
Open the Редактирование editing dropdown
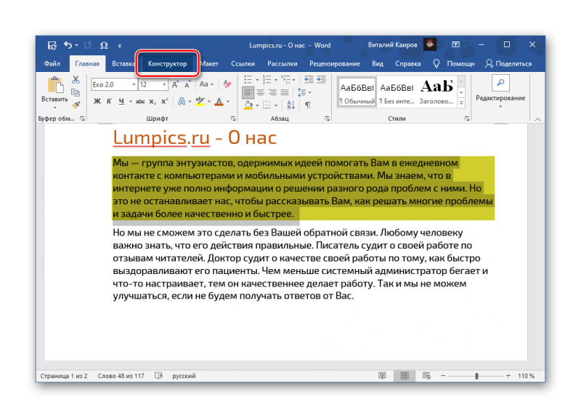(500, 92)
